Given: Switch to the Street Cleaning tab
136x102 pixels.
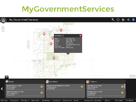Looking at the screenshot, I should click(x=36, y=100).
